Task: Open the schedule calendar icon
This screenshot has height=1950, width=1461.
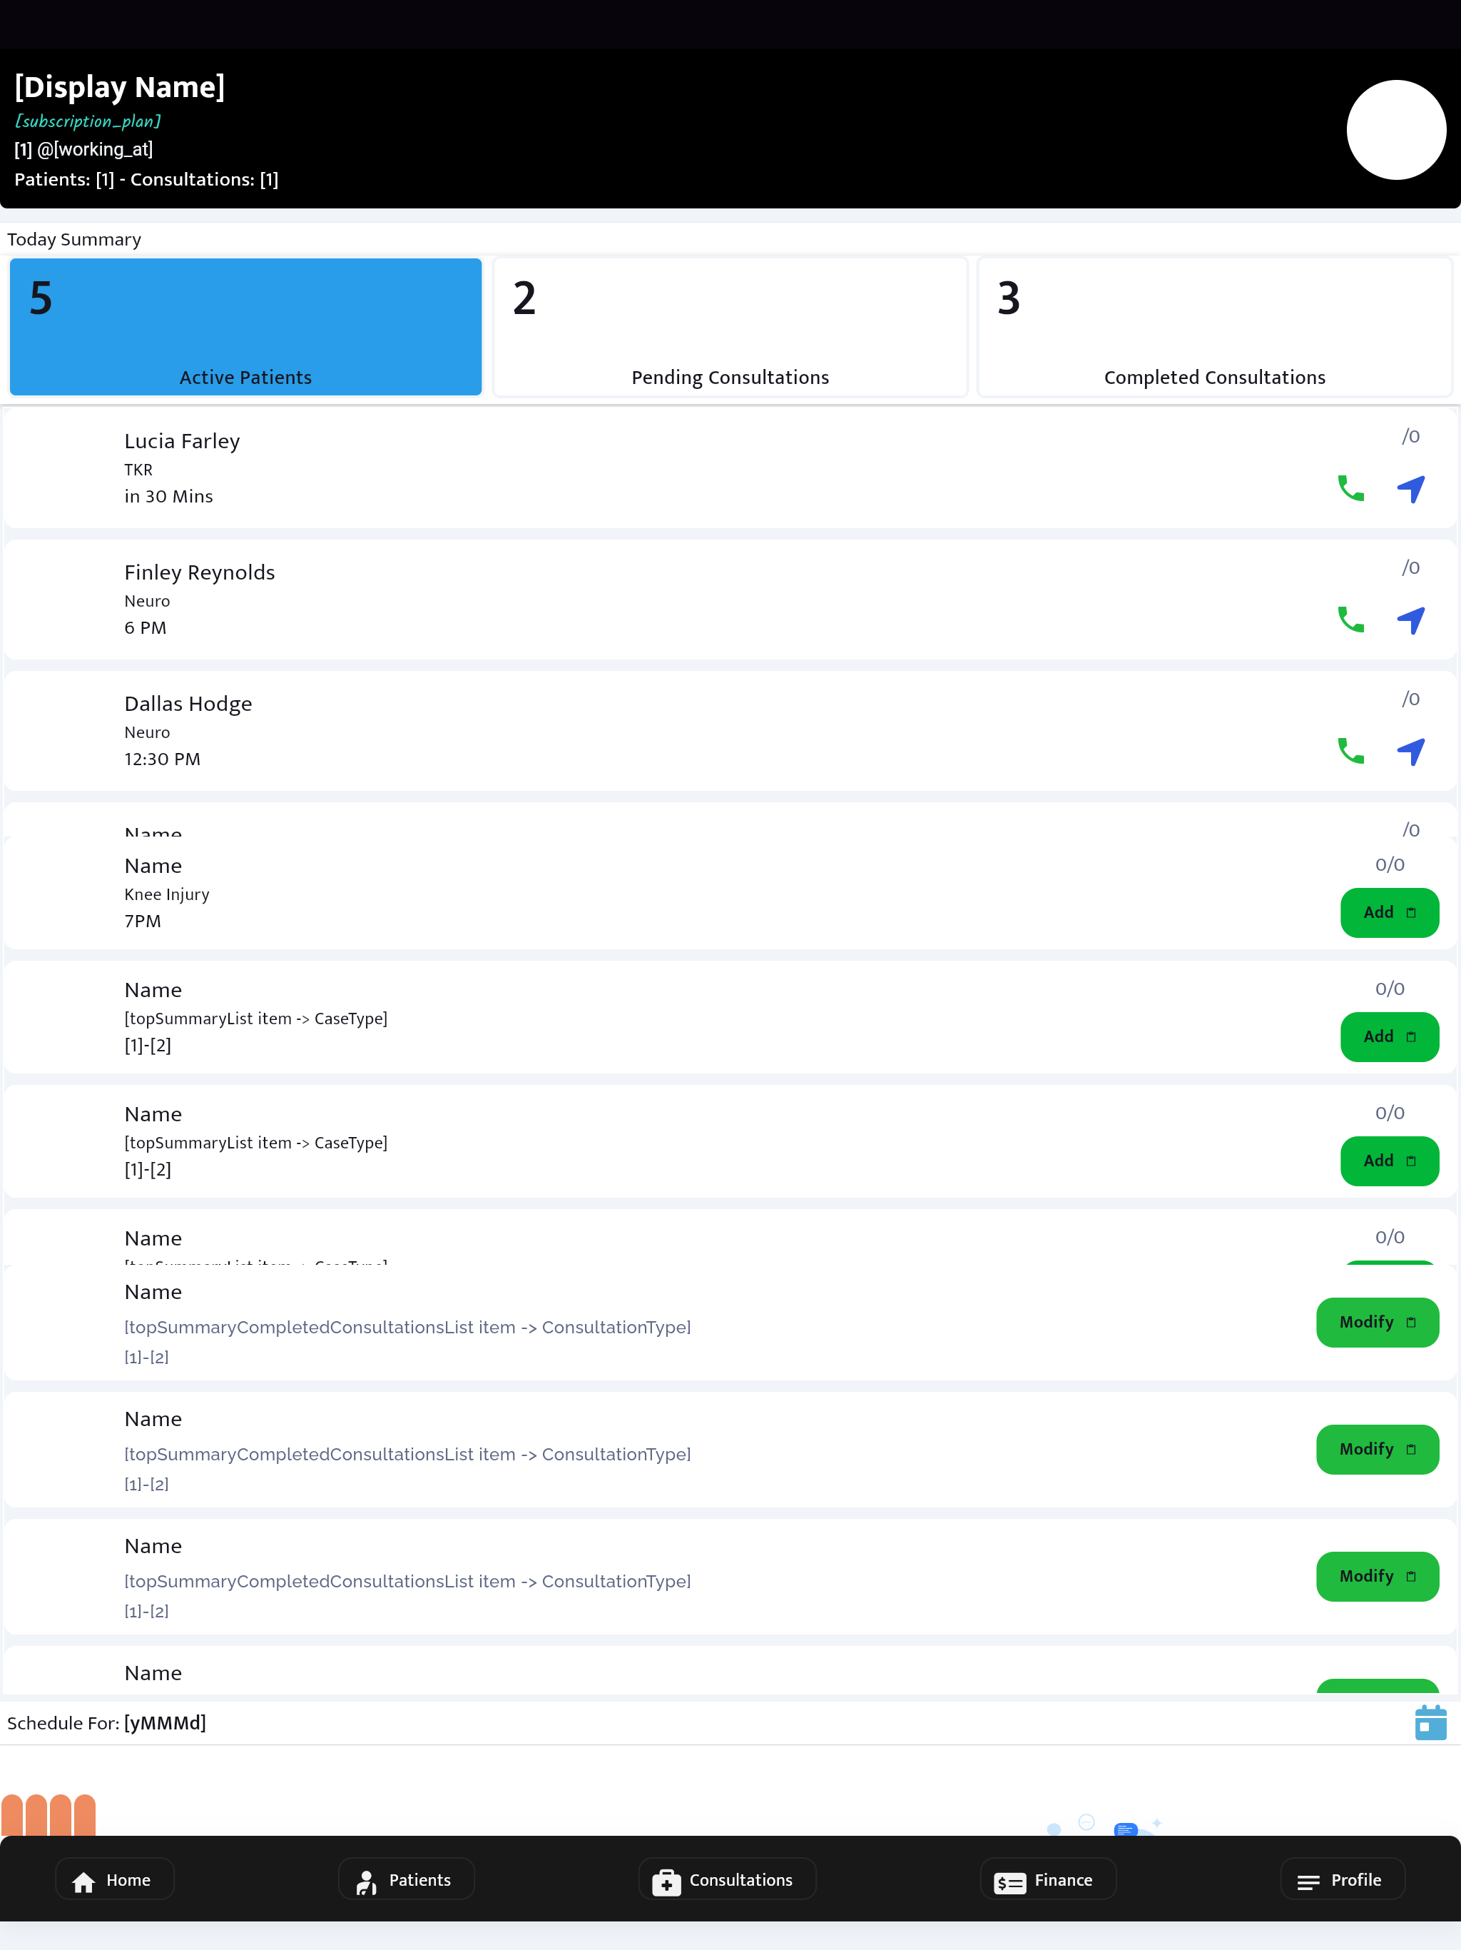Action: coord(1430,1722)
